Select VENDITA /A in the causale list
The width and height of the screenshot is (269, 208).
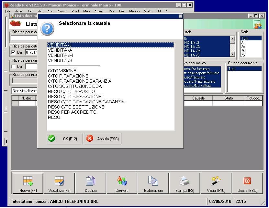coord(110,50)
